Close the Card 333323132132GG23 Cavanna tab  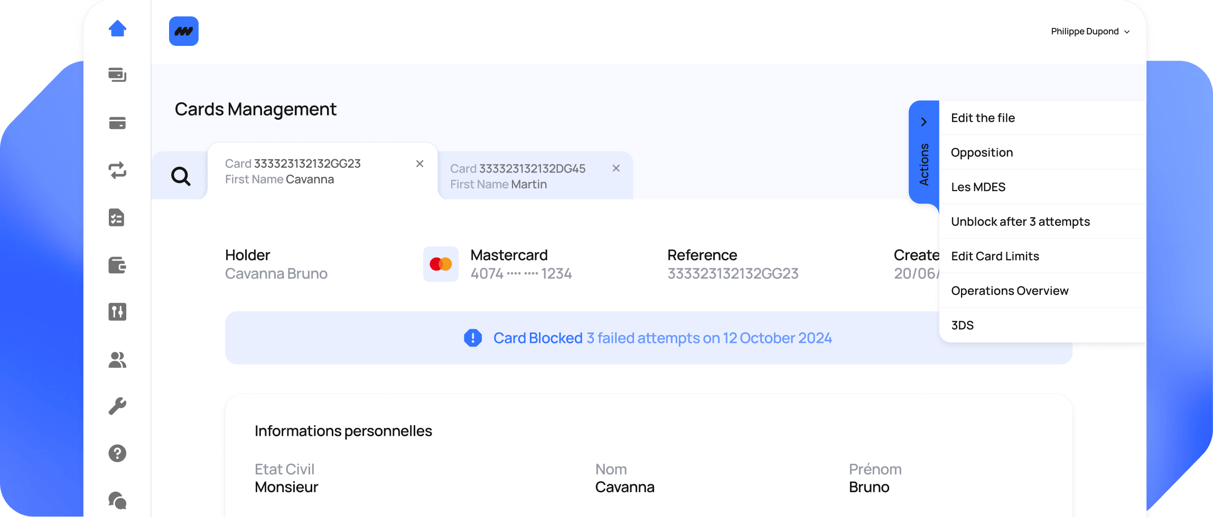[x=420, y=164]
